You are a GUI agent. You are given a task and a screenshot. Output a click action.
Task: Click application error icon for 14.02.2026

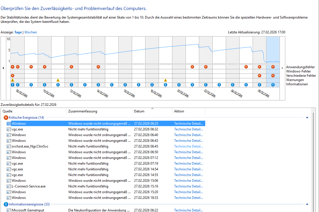[98, 67]
